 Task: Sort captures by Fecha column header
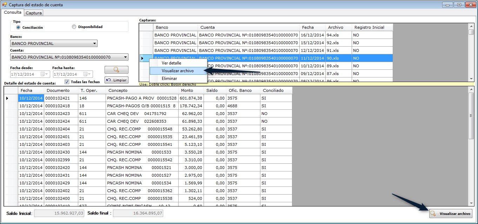point(313,27)
